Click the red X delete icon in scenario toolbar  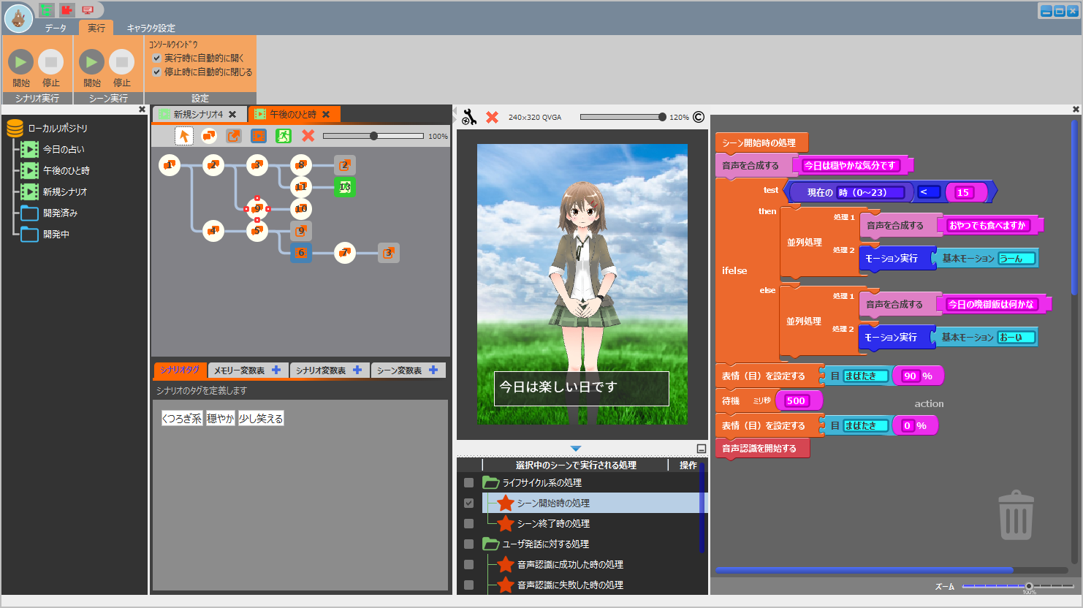click(308, 136)
